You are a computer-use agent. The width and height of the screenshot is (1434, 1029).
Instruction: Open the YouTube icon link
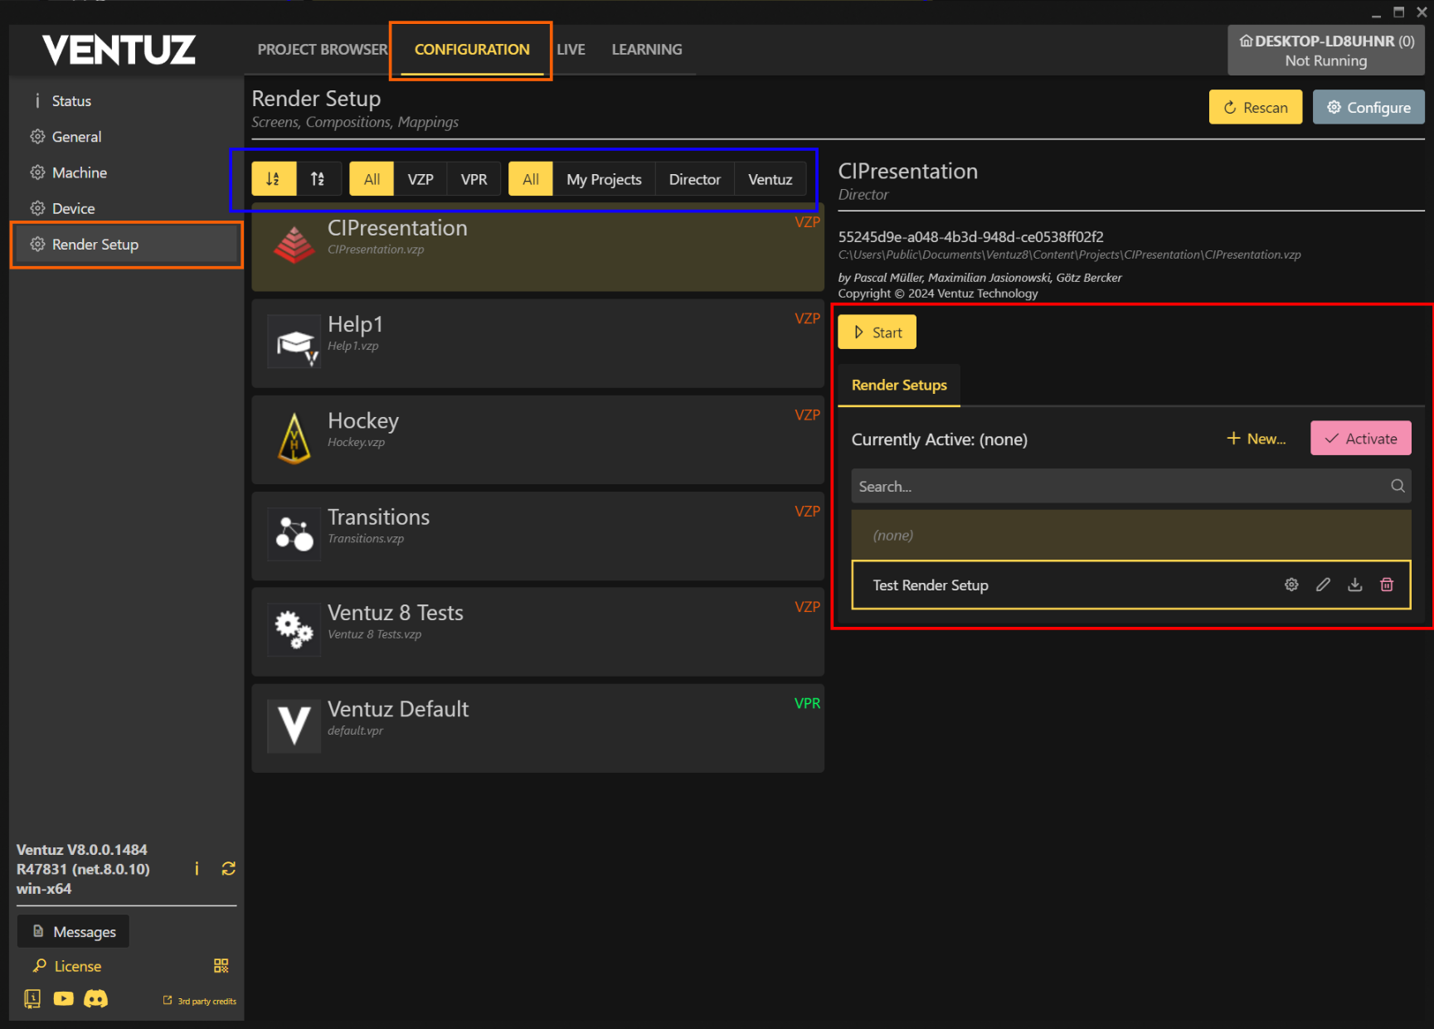64,998
